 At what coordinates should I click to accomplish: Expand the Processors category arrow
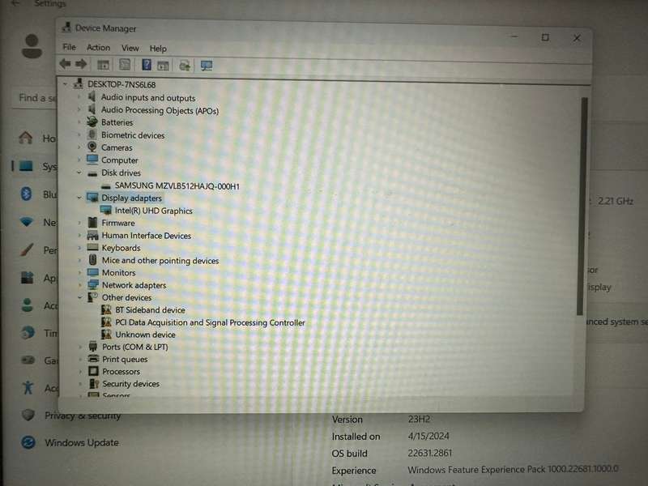pyautogui.click(x=79, y=371)
